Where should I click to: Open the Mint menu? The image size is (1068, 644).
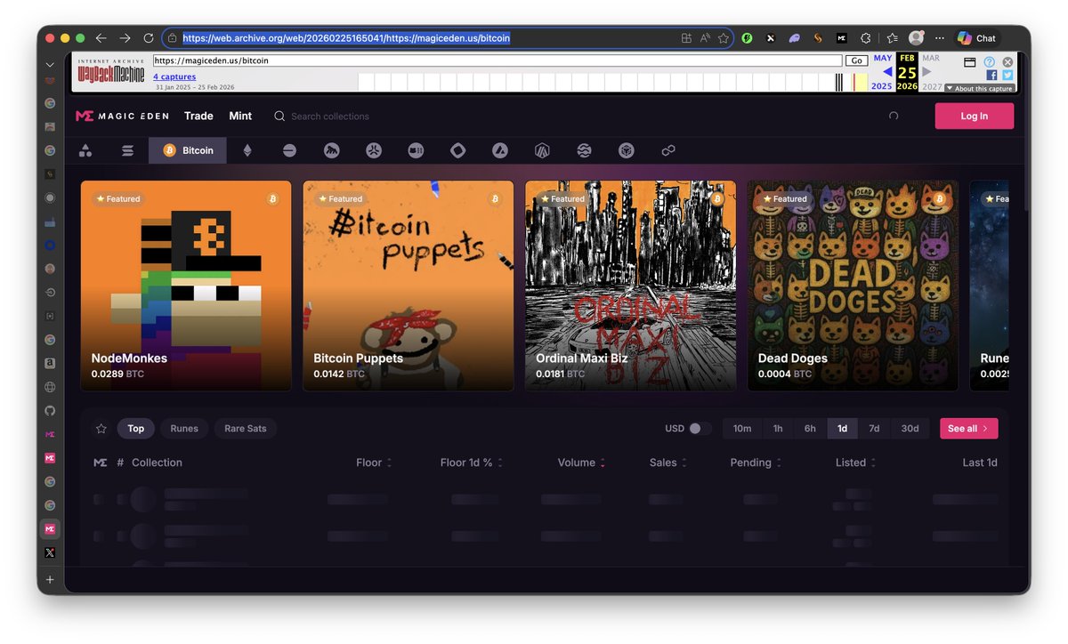[x=240, y=116]
